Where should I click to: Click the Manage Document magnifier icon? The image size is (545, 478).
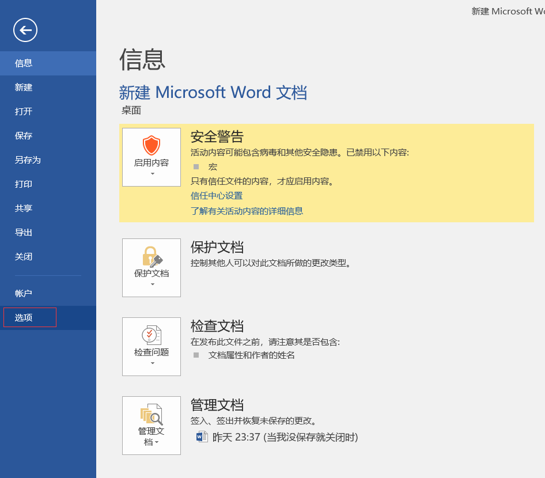(x=152, y=414)
